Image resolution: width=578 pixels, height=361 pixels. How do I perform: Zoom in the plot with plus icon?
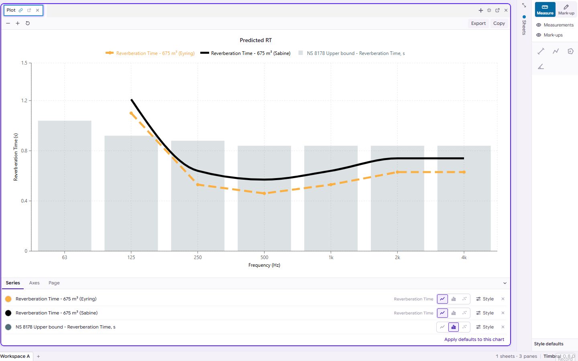(x=18, y=23)
